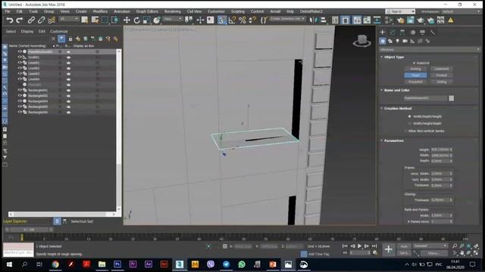
Task: Select the Select and Move tool
Action: tap(127, 20)
